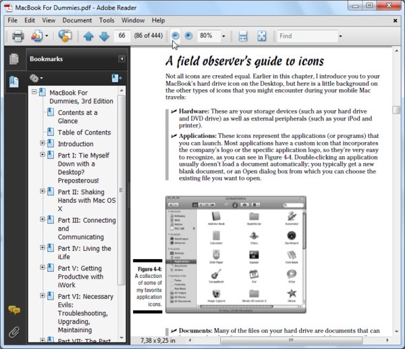Image resolution: width=405 pixels, height=349 pixels.
Task: Click the new bookmark icon
Action: pos(117,78)
